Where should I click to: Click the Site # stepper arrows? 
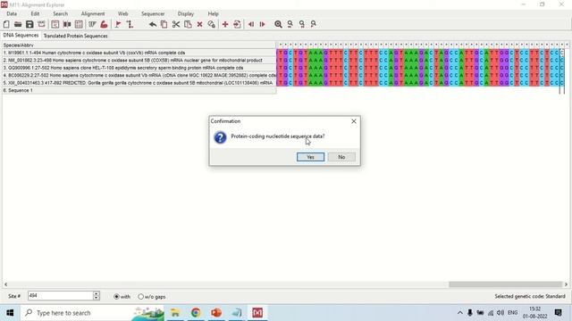tap(97, 295)
